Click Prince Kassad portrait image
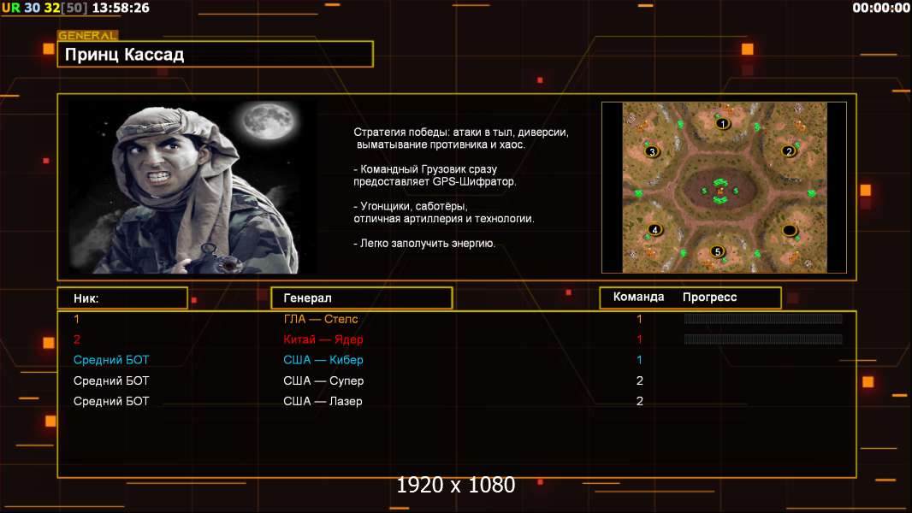This screenshot has height=513, width=912. point(192,186)
